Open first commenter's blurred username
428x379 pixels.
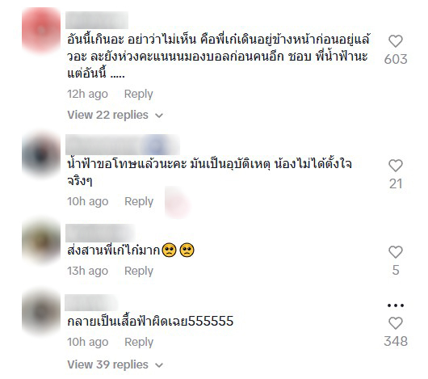click(x=97, y=20)
